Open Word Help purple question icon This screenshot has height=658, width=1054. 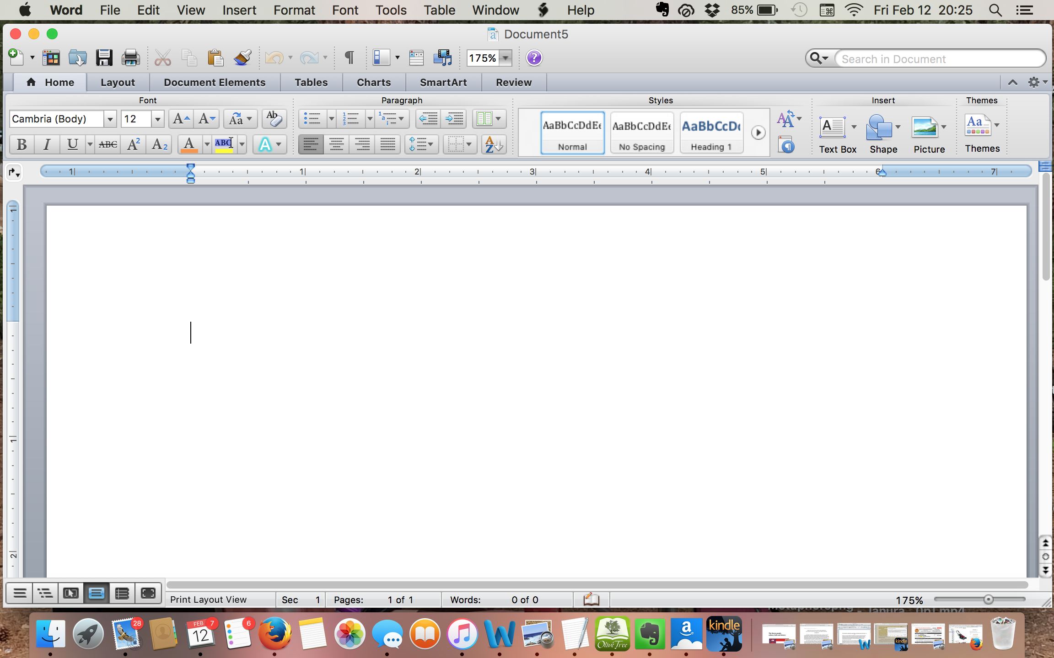(x=534, y=58)
